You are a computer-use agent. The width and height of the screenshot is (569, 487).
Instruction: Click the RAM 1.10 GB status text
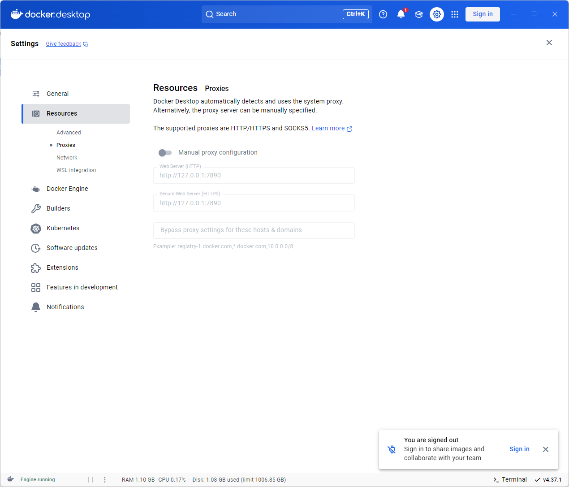point(138,480)
